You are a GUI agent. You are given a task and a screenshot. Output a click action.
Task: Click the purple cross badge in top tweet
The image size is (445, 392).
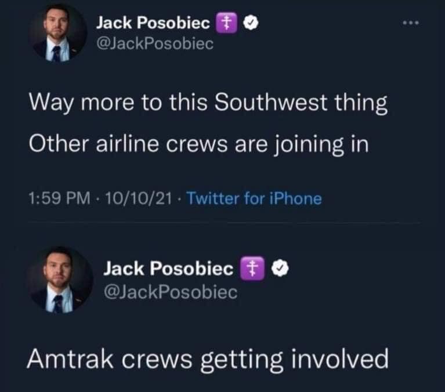pos(223,24)
